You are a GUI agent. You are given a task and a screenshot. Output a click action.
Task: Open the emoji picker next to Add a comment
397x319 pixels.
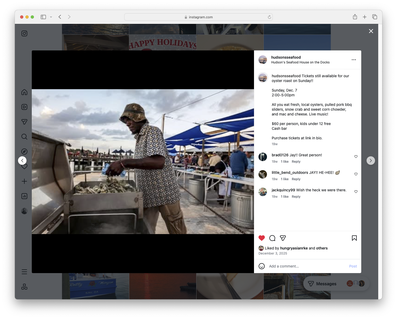pos(262,266)
